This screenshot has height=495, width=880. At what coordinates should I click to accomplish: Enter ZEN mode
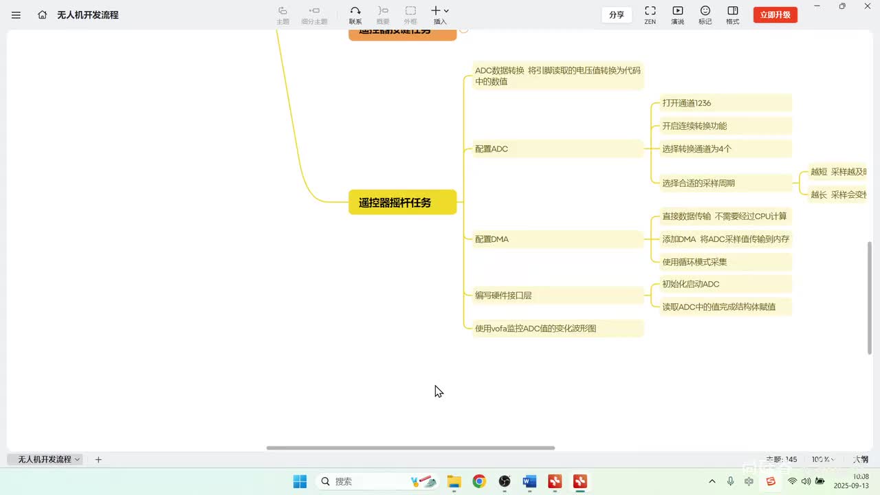tap(650, 15)
